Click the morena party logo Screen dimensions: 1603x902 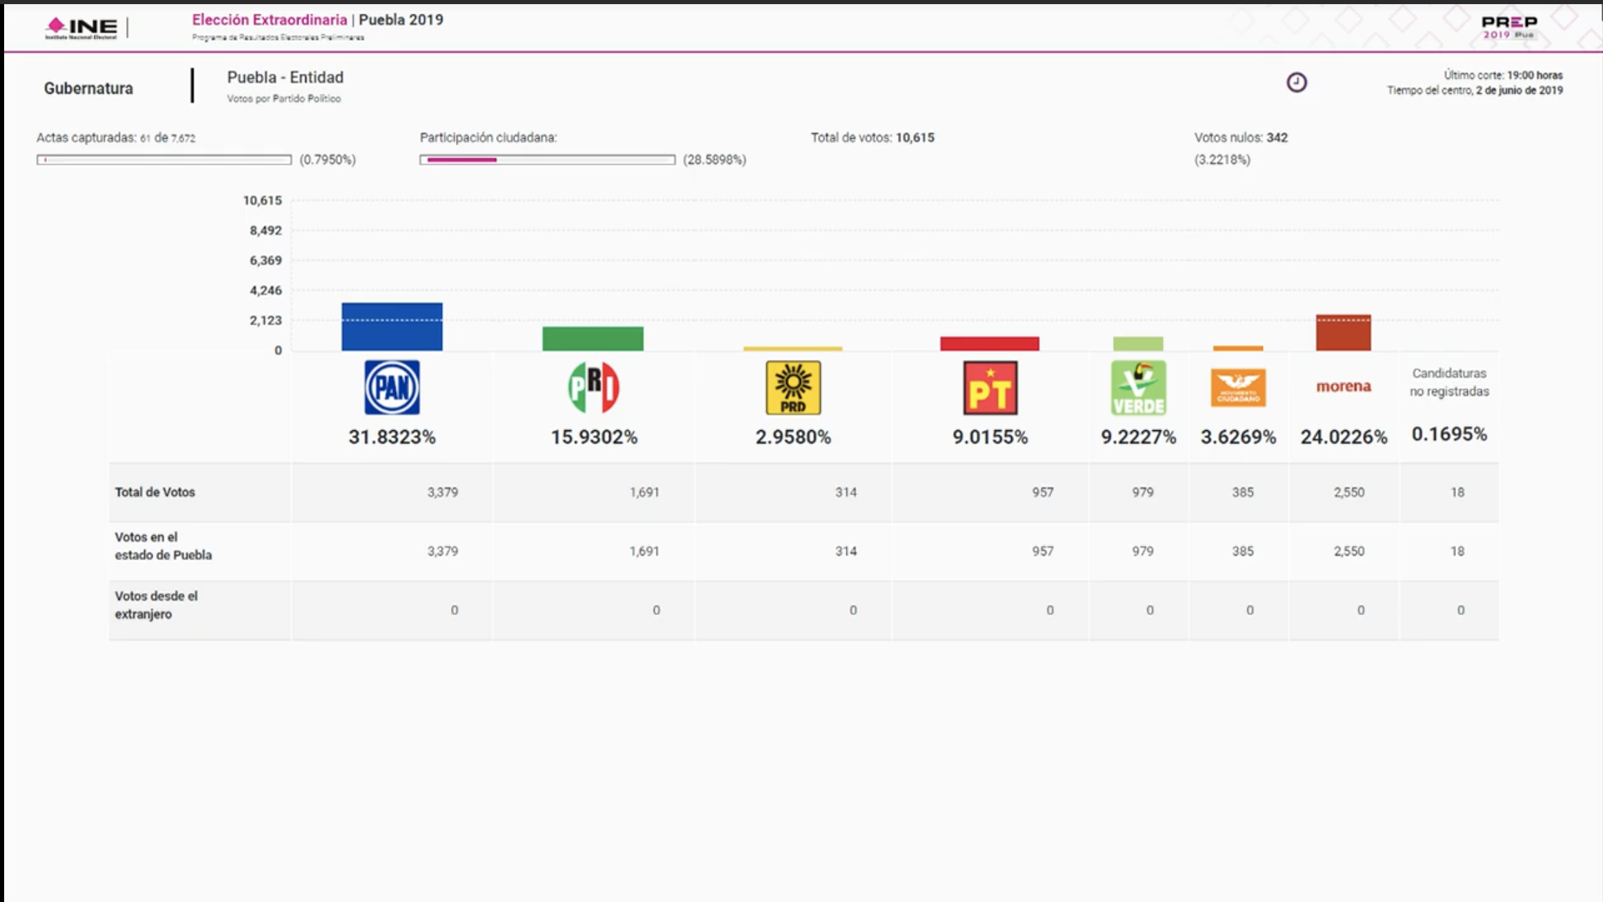tap(1343, 386)
